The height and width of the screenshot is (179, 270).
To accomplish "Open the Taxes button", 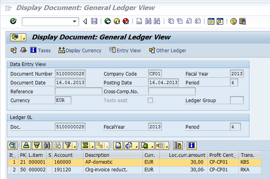I will (40, 50).
